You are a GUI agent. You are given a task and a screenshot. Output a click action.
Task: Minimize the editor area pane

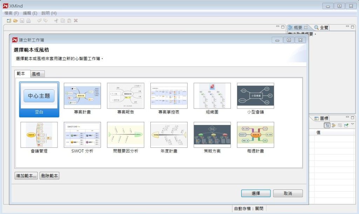[278, 27]
